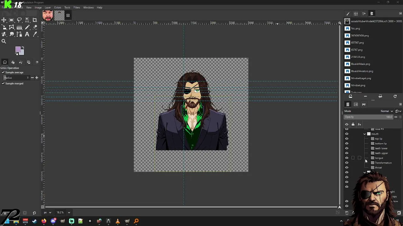Open the Windows menu
This screenshot has width=403, height=226.
[x=88, y=8]
